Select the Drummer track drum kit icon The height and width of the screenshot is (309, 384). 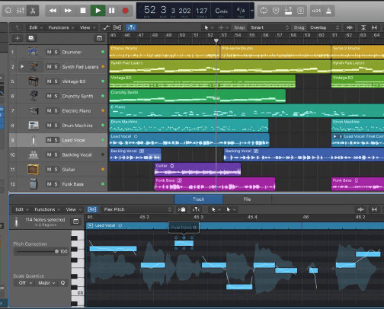(x=34, y=52)
